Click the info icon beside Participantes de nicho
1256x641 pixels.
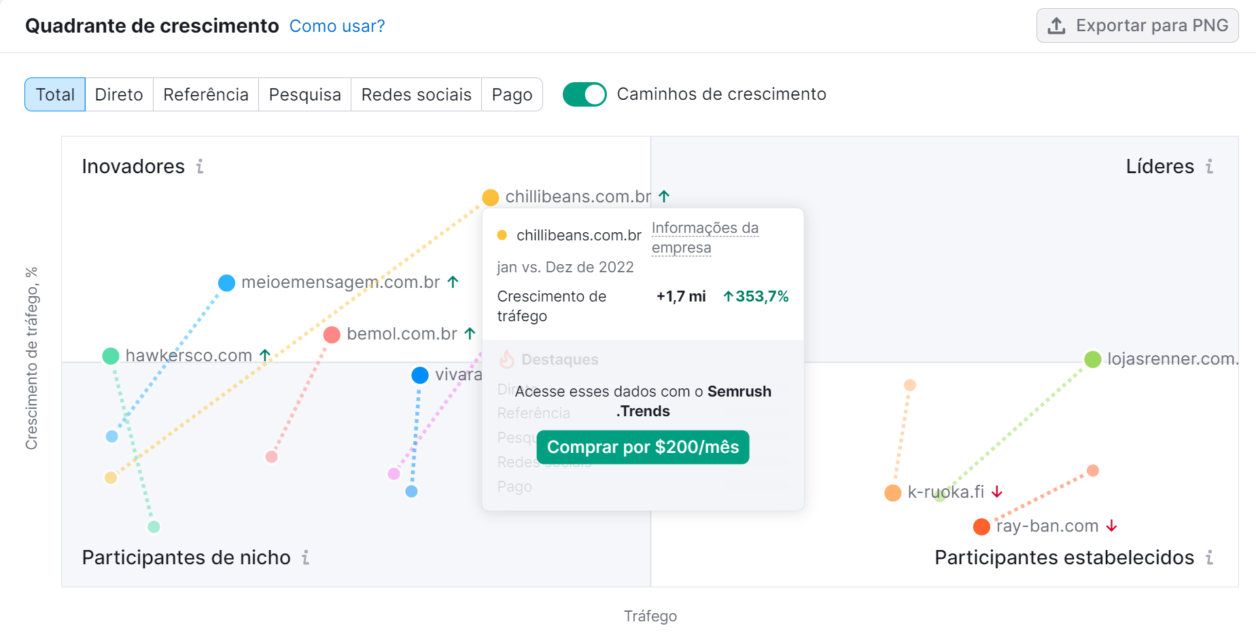point(306,558)
